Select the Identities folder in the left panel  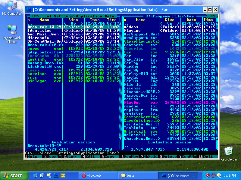point(73,31)
